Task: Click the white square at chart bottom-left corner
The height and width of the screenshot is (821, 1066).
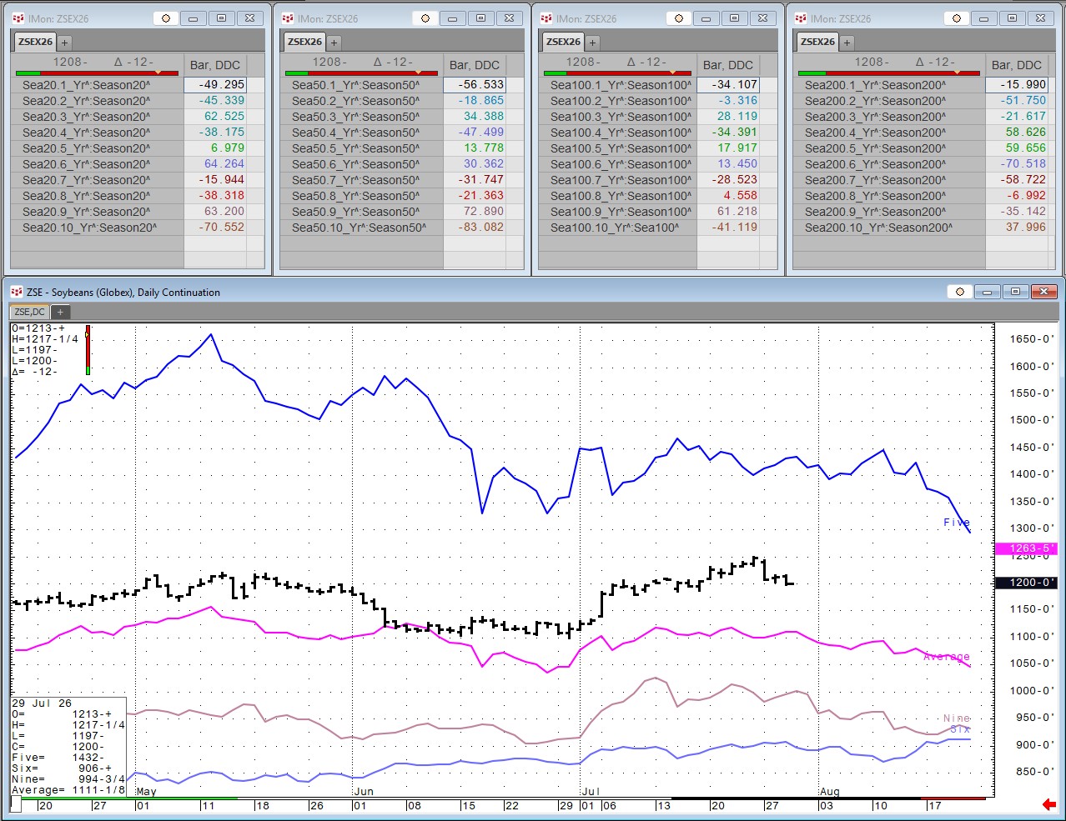Action: [x=16, y=803]
